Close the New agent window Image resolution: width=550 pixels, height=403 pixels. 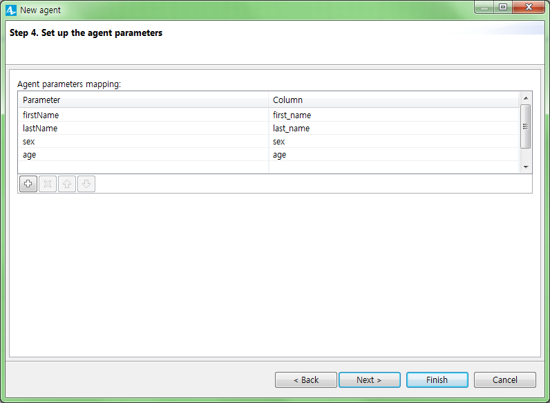click(x=529, y=7)
